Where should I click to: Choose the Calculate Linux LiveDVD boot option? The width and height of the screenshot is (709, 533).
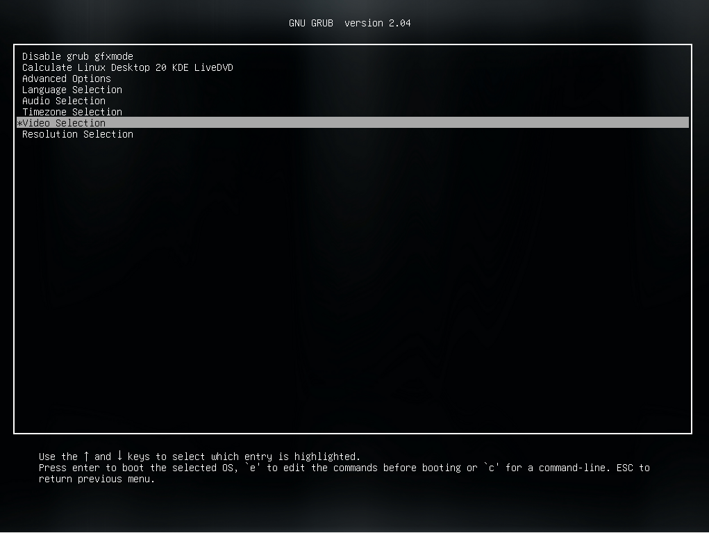point(128,67)
